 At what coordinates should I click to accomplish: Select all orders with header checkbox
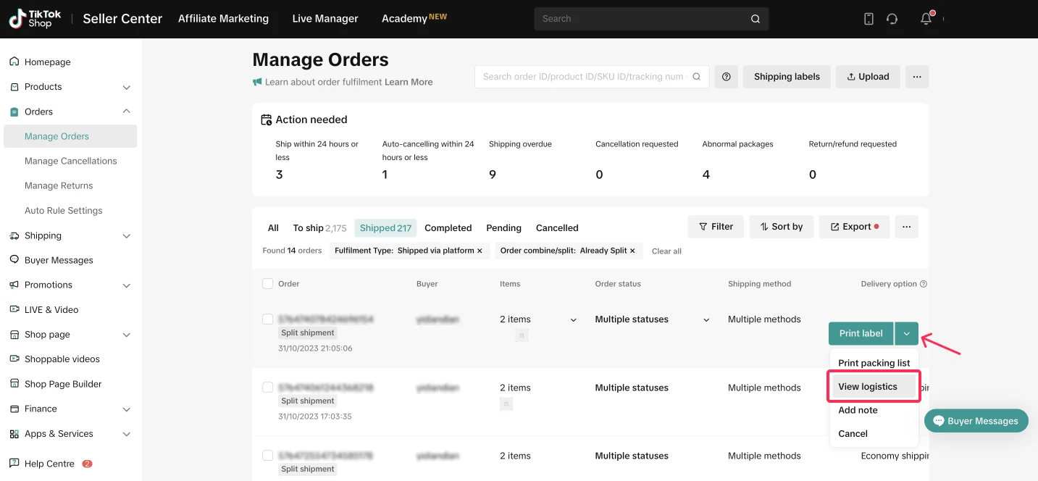point(268,284)
